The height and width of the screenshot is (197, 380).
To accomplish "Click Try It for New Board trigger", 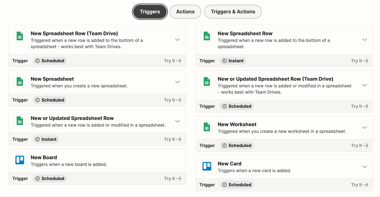I will [172, 179].
